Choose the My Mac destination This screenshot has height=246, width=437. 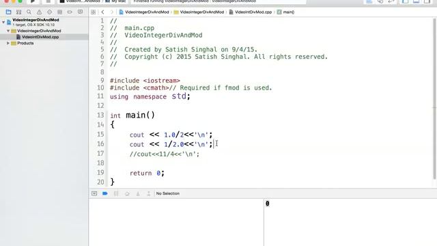(x=115, y=1)
